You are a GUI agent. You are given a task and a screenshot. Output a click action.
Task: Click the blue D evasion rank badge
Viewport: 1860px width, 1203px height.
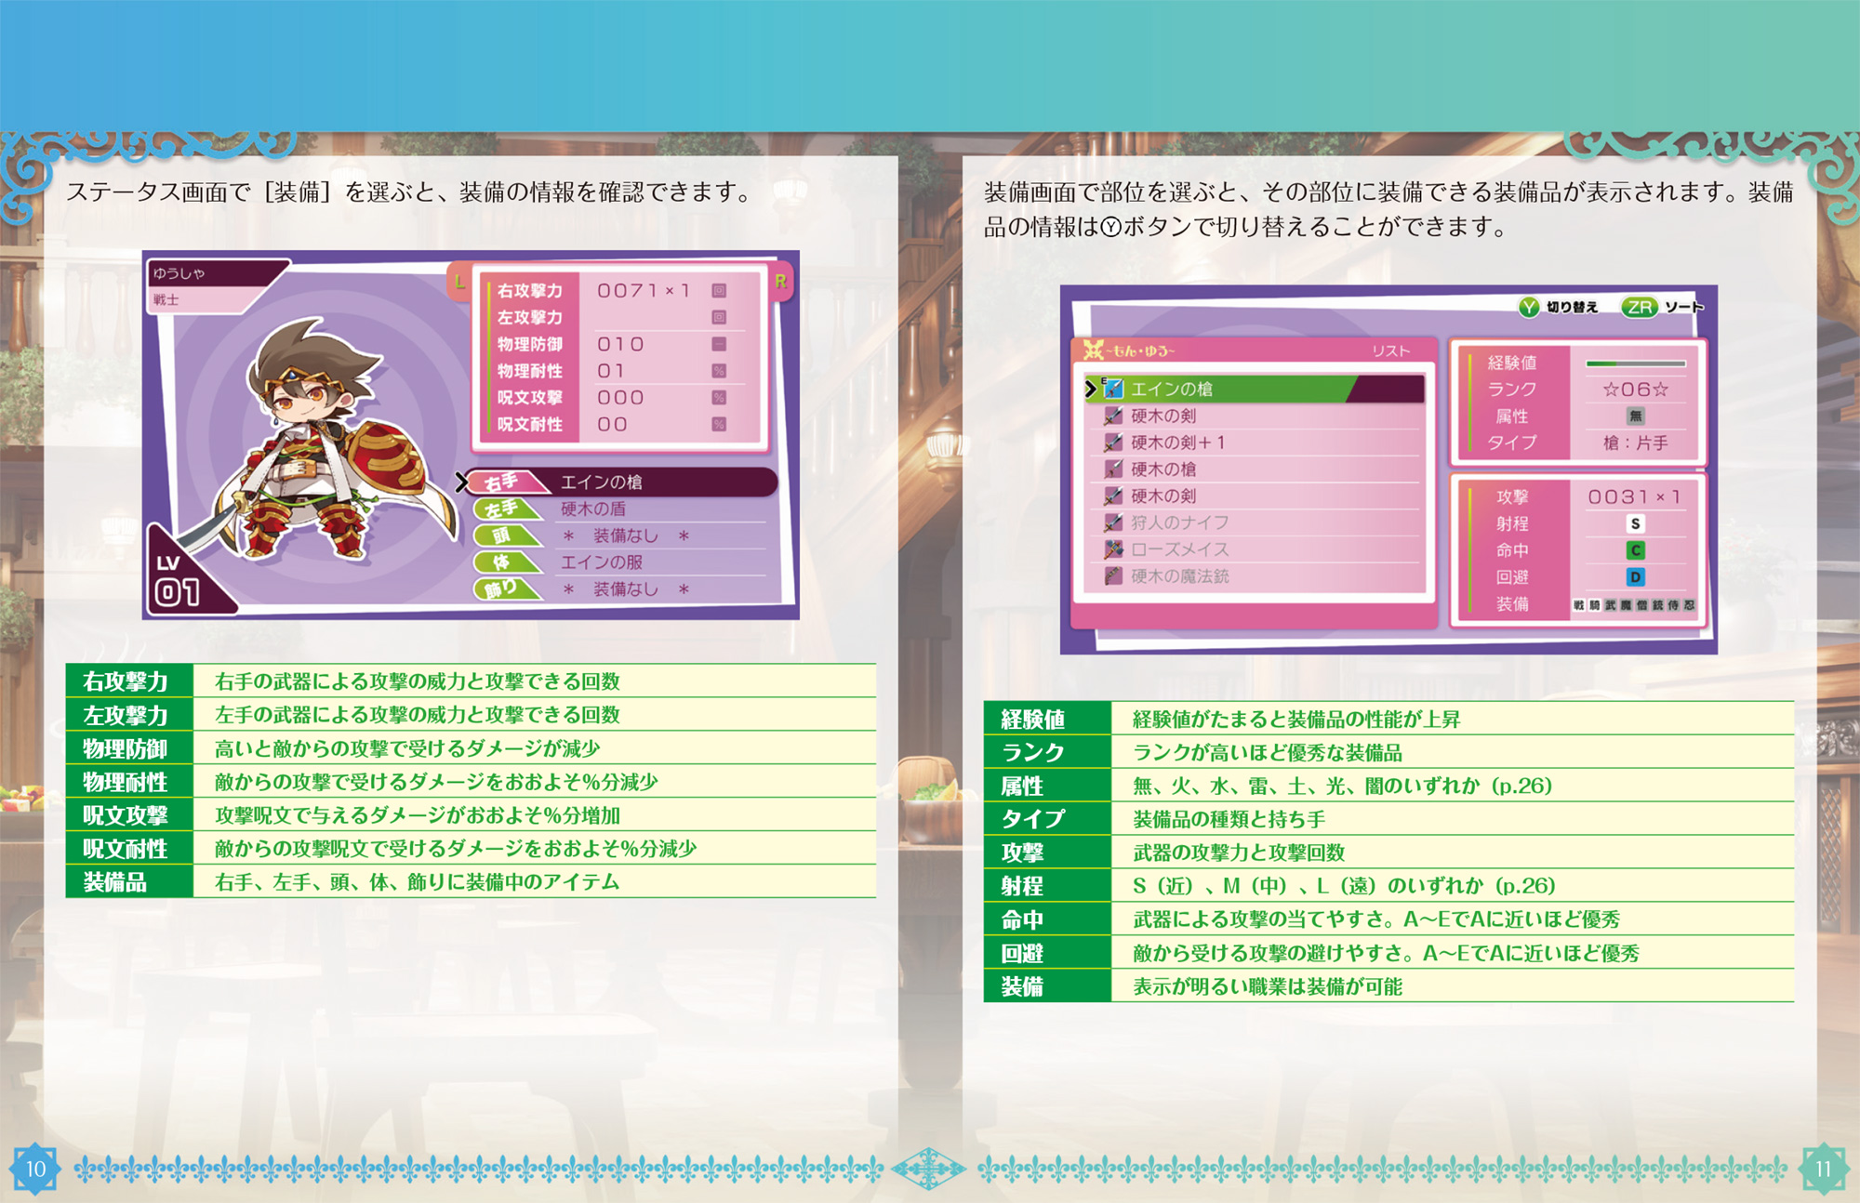1635,577
